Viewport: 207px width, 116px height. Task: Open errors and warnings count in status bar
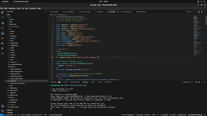click(37, 115)
